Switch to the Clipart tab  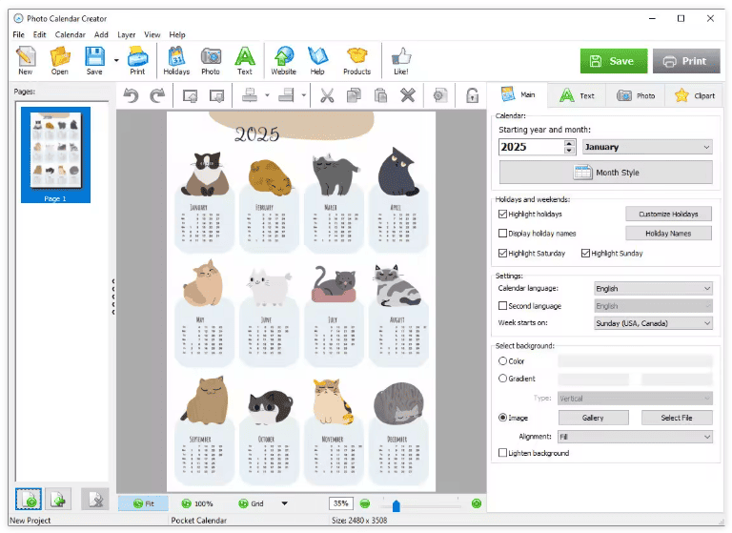[695, 95]
